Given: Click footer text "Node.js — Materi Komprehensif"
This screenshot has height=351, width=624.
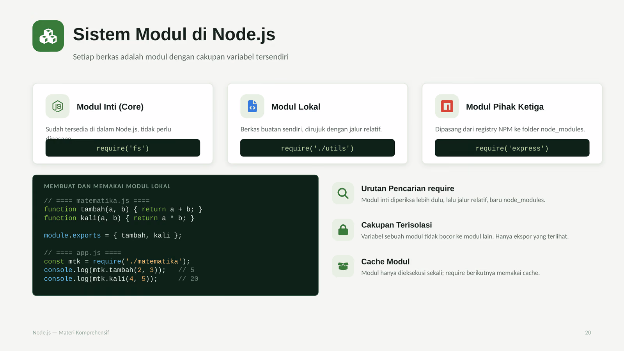Looking at the screenshot, I should coord(71,333).
